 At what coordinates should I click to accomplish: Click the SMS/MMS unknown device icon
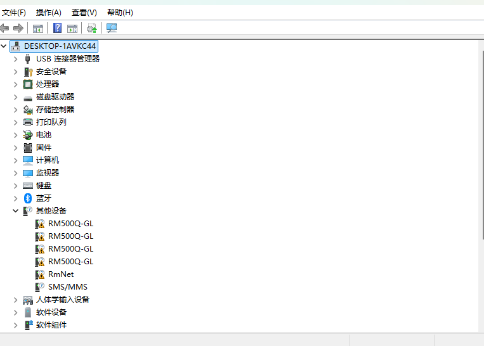click(40, 287)
